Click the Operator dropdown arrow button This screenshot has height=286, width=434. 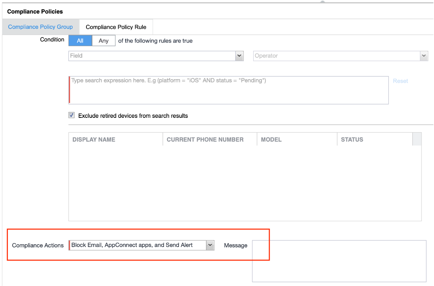(x=424, y=56)
